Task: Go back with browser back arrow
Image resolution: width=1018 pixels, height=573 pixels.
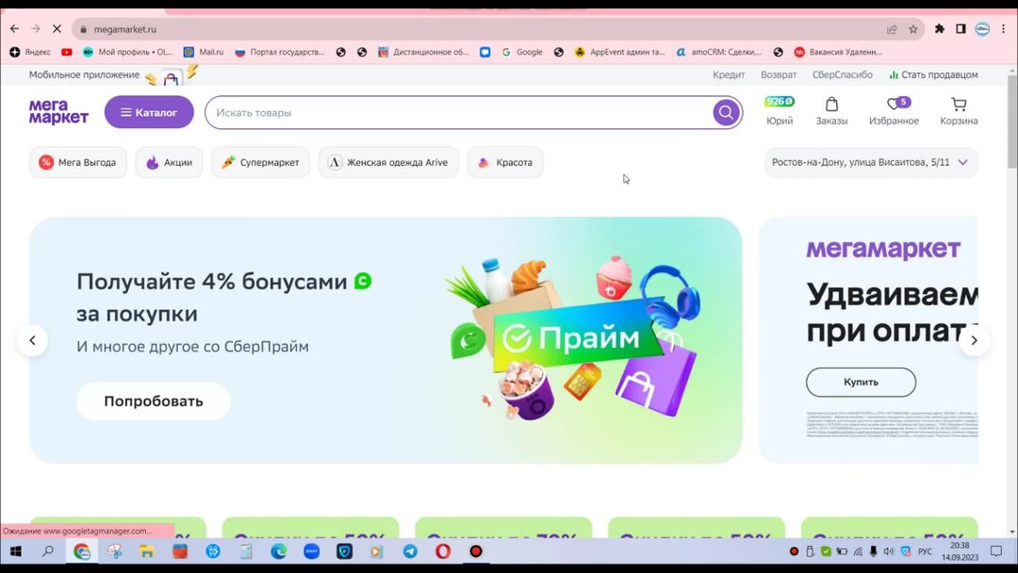Action: click(14, 28)
